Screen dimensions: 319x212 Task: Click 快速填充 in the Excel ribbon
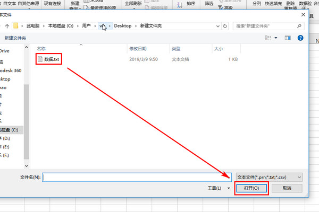click(x=273, y=4)
